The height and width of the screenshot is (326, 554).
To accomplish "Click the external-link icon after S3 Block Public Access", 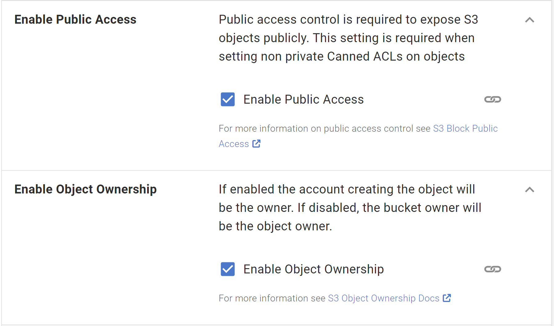I will point(257,144).
